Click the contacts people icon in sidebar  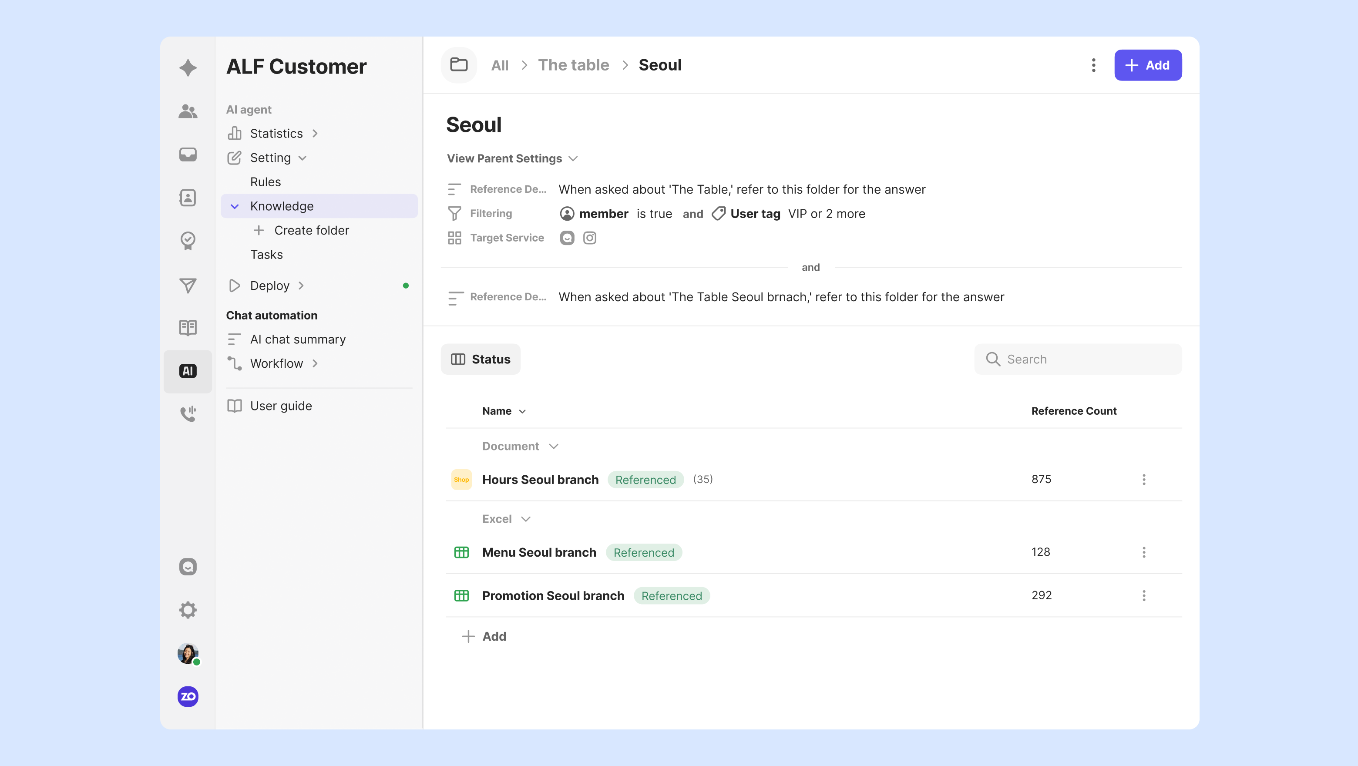[188, 111]
